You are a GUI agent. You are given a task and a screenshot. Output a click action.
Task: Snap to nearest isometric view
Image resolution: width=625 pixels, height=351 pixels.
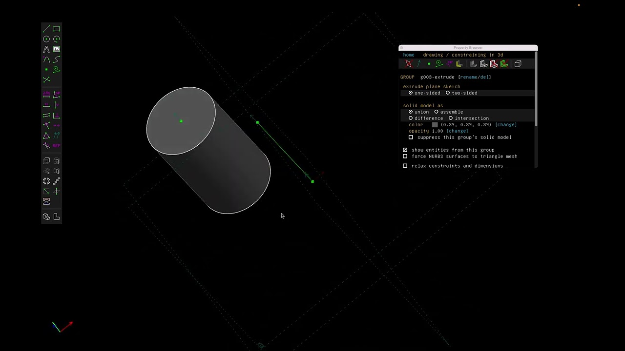[46, 216]
